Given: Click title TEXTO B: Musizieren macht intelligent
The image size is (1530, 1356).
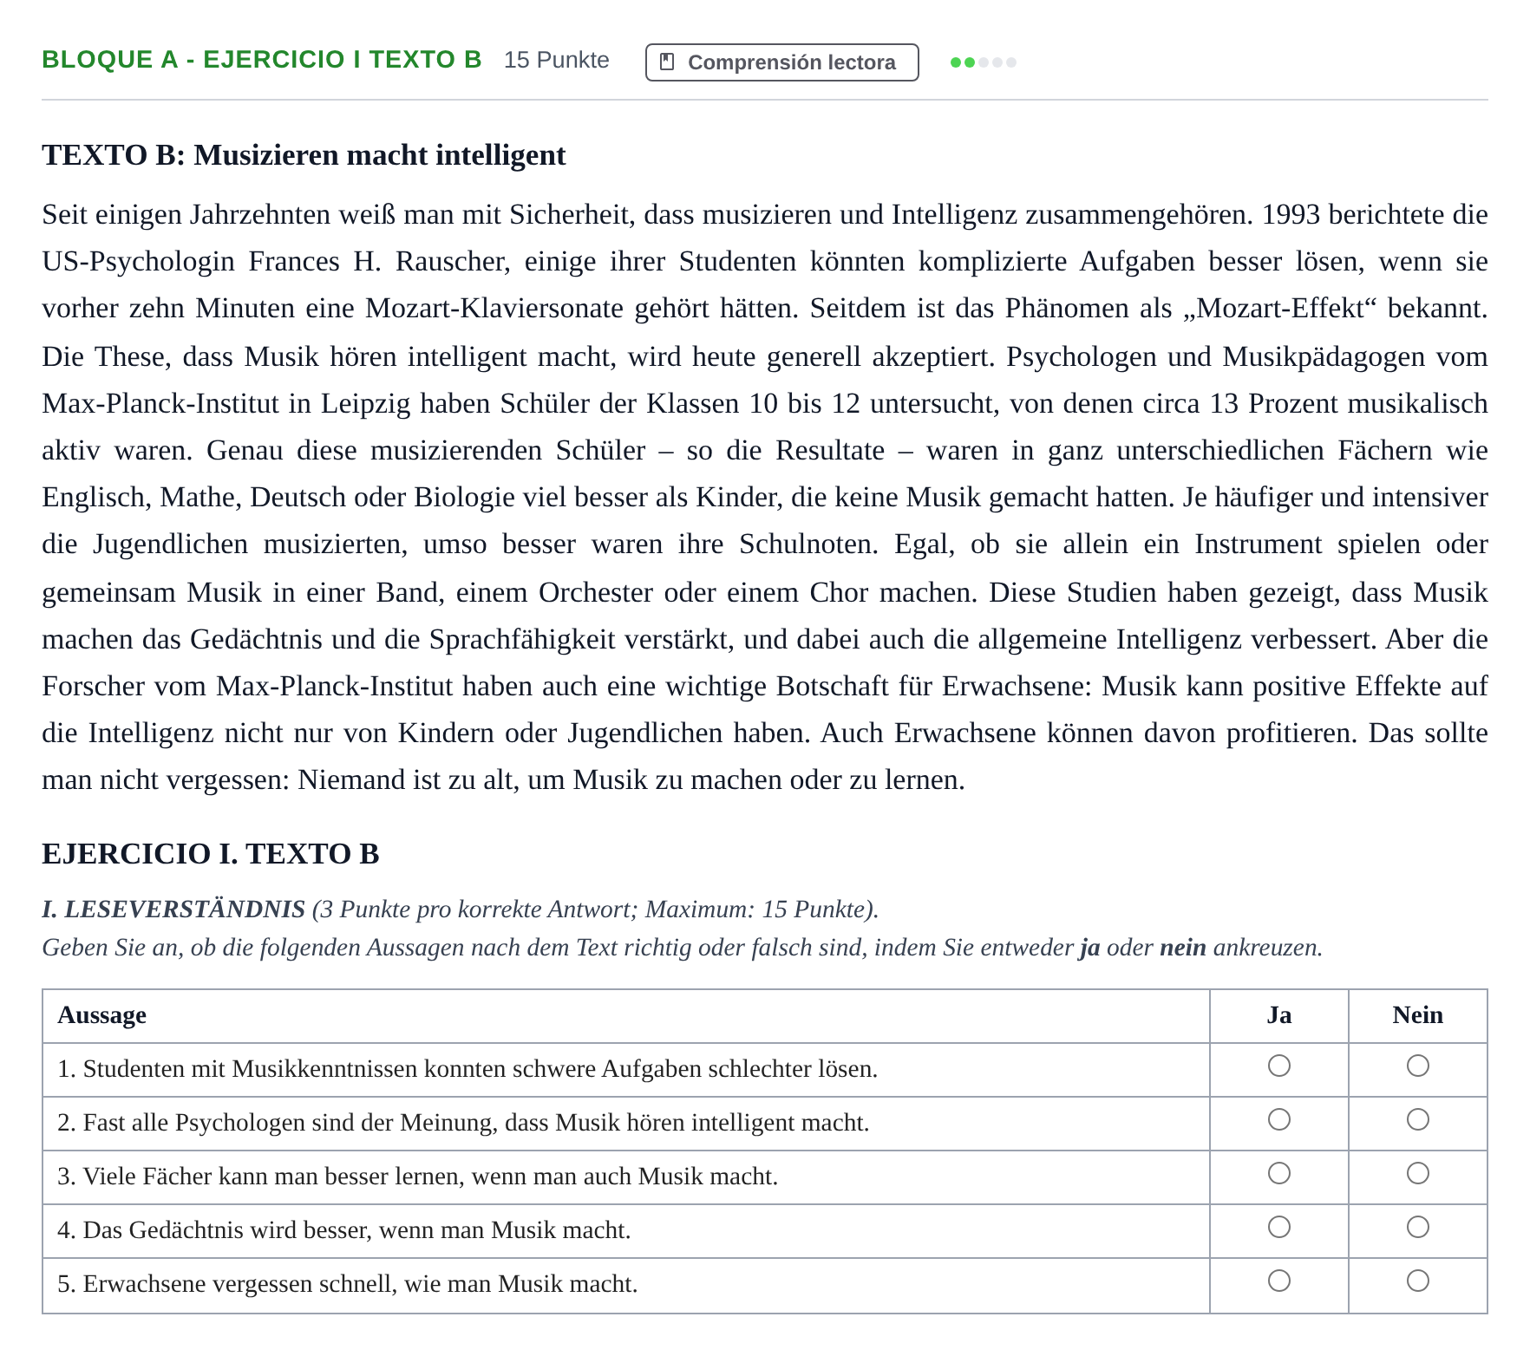Looking at the screenshot, I should pyautogui.click(x=304, y=155).
